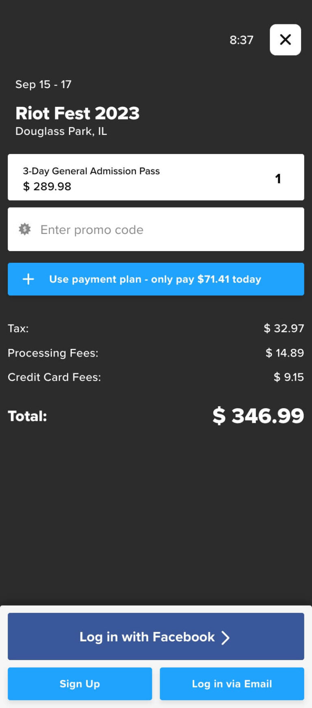Choose Log in via Email

click(x=232, y=684)
